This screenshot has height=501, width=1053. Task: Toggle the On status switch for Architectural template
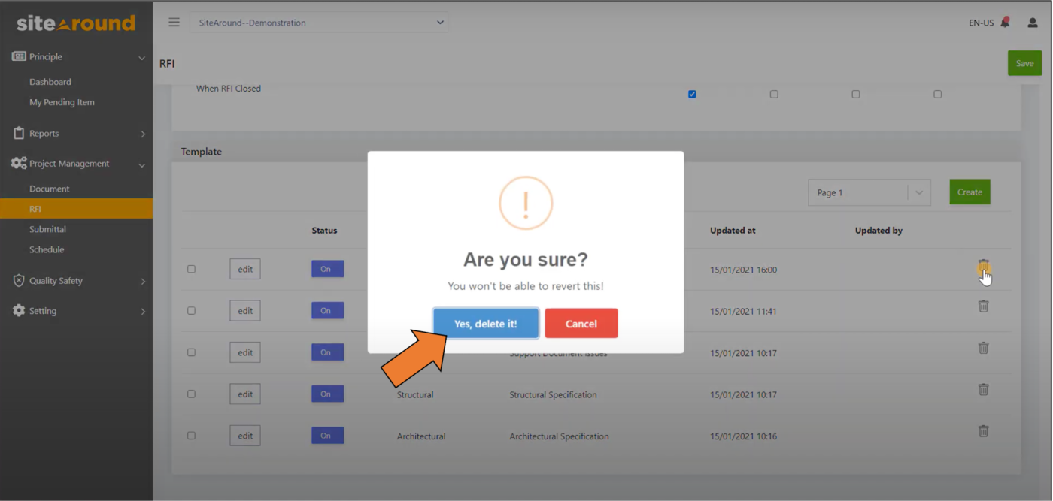tap(327, 435)
